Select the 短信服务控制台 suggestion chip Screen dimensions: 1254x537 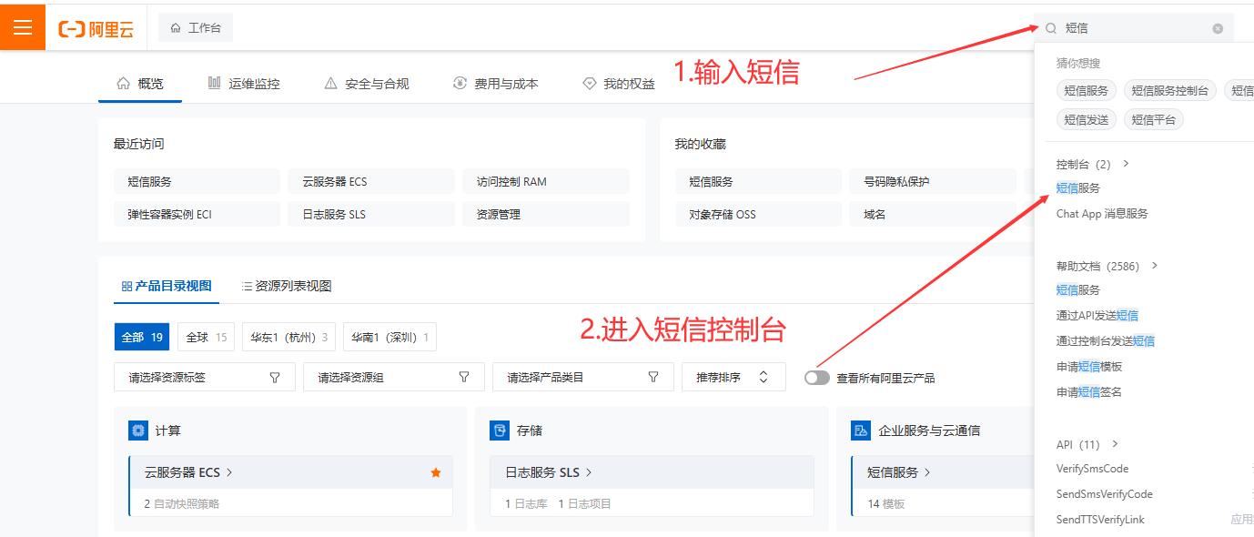[1170, 90]
